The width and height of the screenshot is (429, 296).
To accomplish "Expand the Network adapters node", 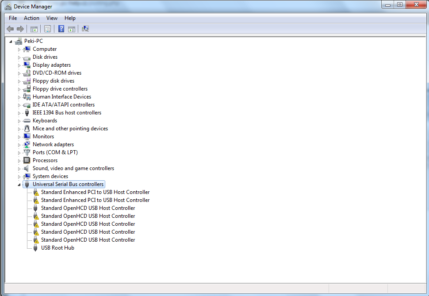I will 19,145.
